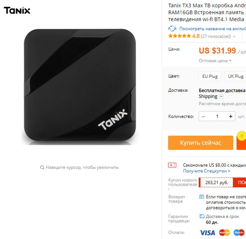Click the return policy icon
Image resolution: width=246 pixels, height=239 pixels.
tap(202, 197)
